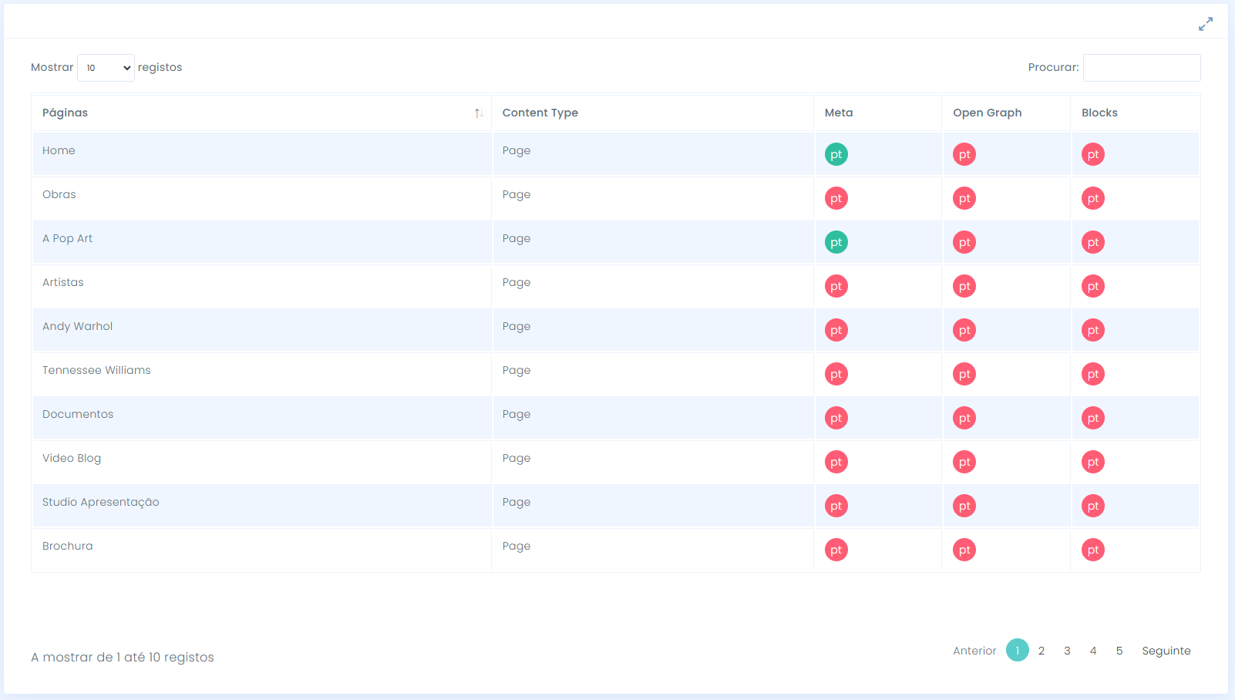1235x700 pixels.
Task: Select the current page 1 button
Action: coord(1017,651)
